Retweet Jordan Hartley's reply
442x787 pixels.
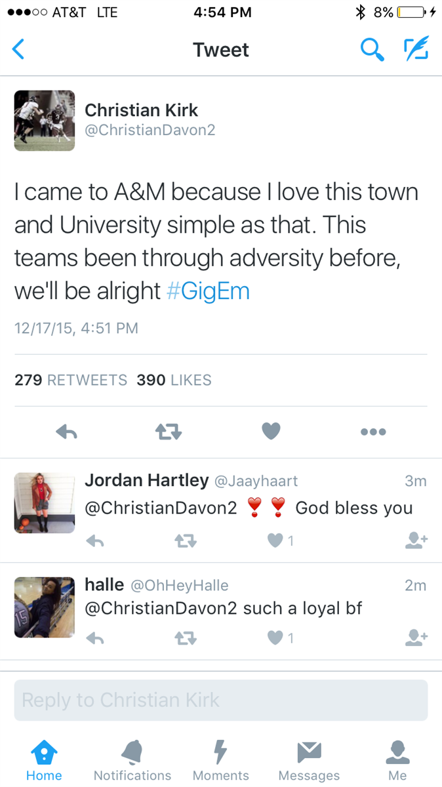point(186,540)
